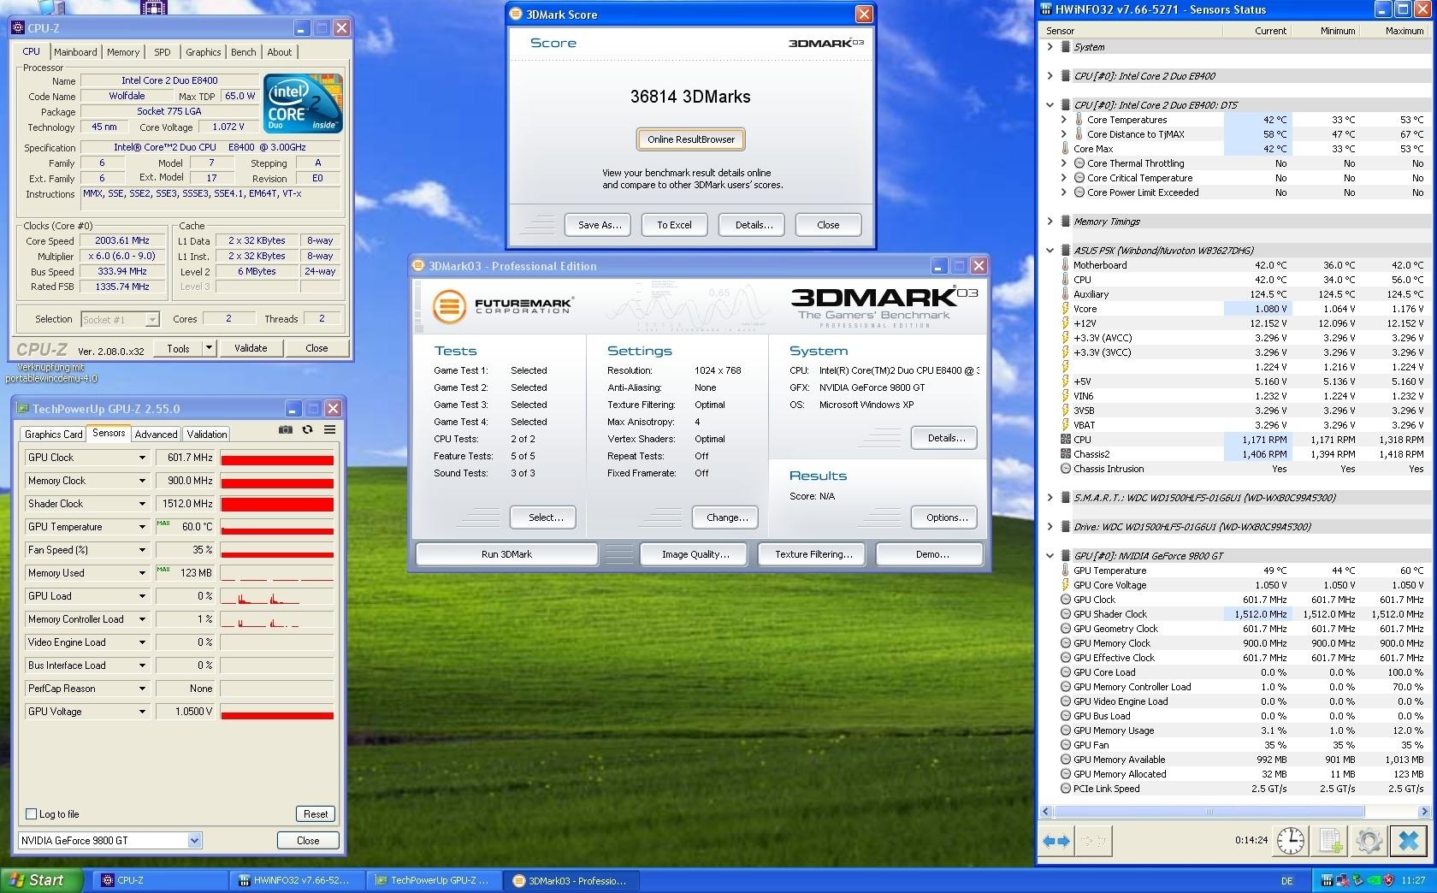The image size is (1437, 893).
Task: Click the GPU Clock red graph bar
Action: click(277, 460)
